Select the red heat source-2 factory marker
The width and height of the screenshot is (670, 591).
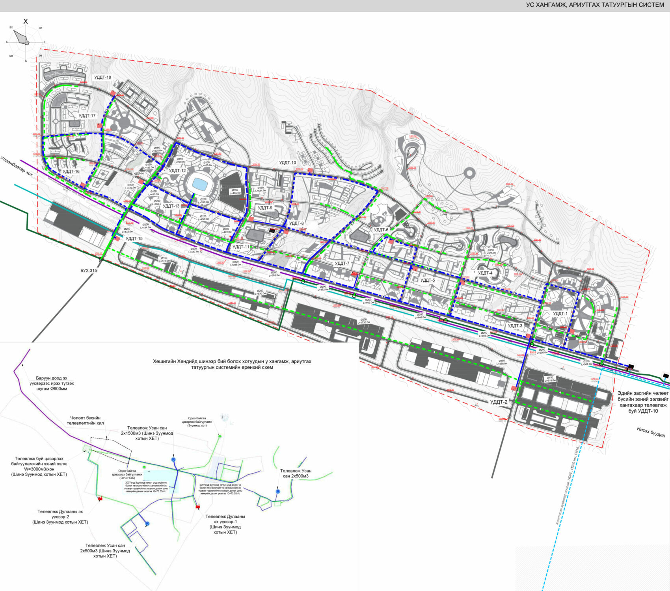pos(100,499)
